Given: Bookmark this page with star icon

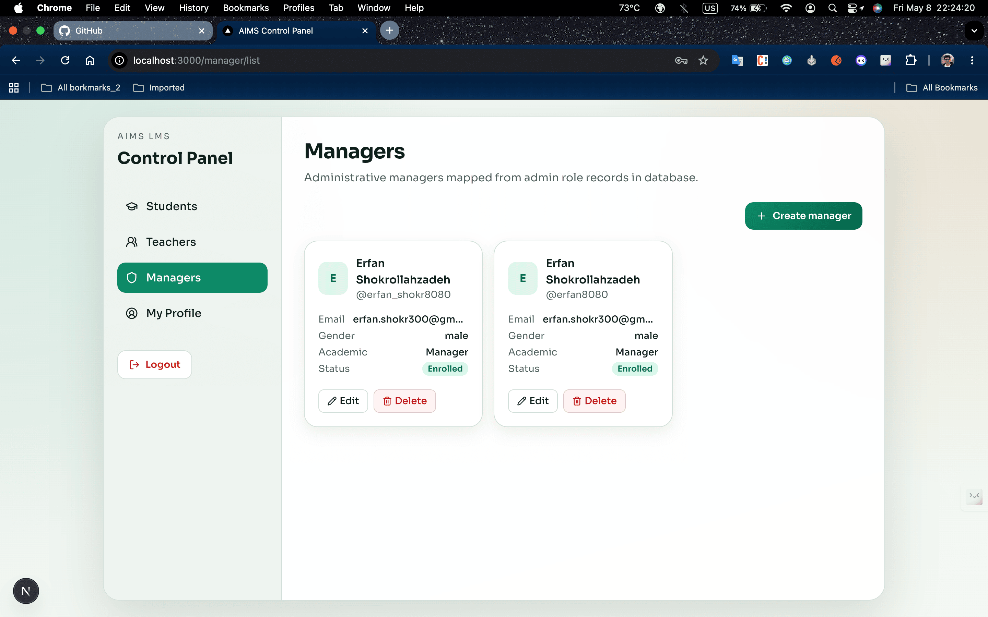Looking at the screenshot, I should coord(703,60).
